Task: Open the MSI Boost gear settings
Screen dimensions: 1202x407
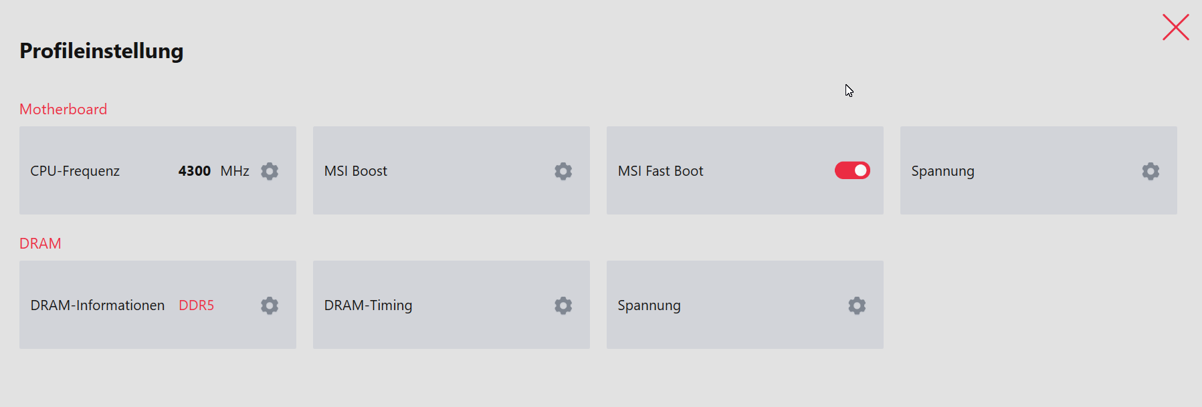Action: point(563,171)
